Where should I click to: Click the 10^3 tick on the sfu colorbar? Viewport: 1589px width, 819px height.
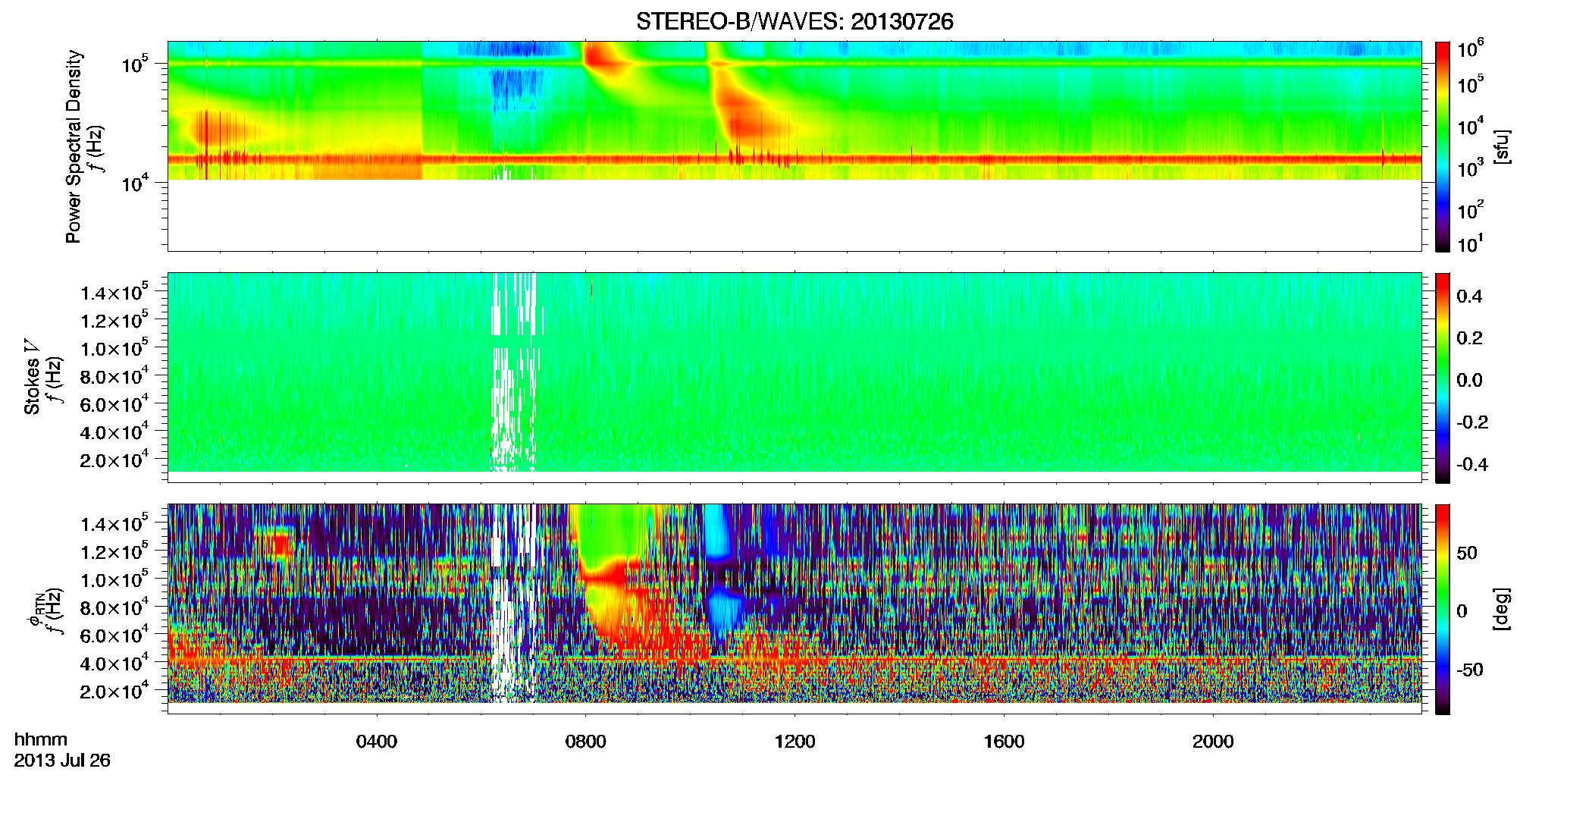click(1471, 168)
